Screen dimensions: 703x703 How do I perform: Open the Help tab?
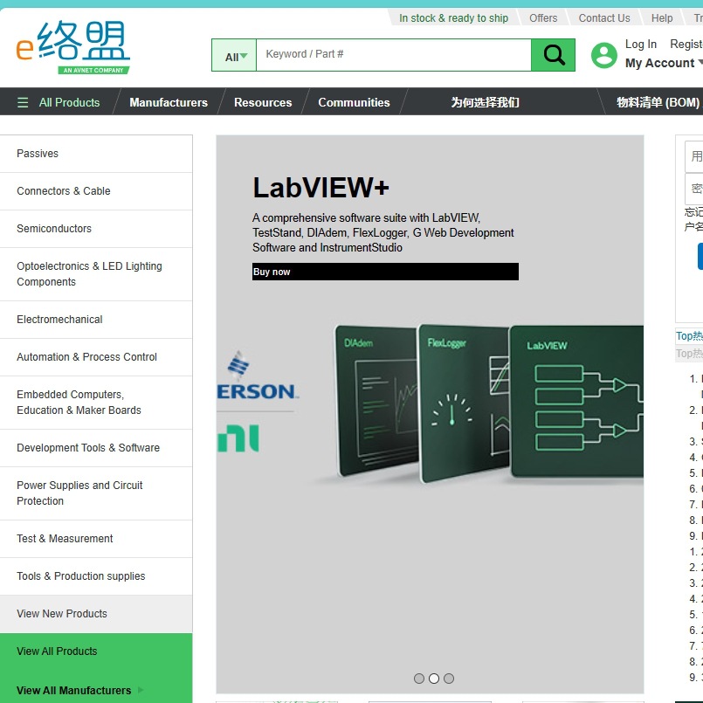pos(662,18)
